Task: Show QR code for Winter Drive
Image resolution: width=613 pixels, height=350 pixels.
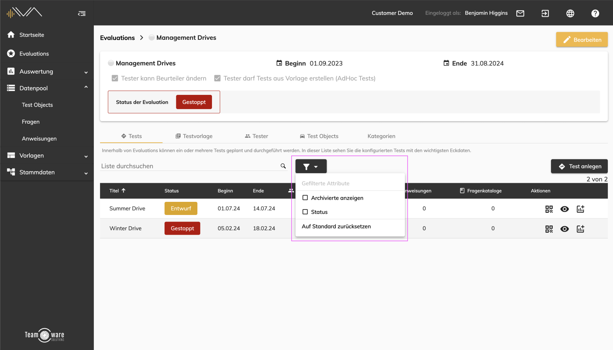Action: click(549, 229)
